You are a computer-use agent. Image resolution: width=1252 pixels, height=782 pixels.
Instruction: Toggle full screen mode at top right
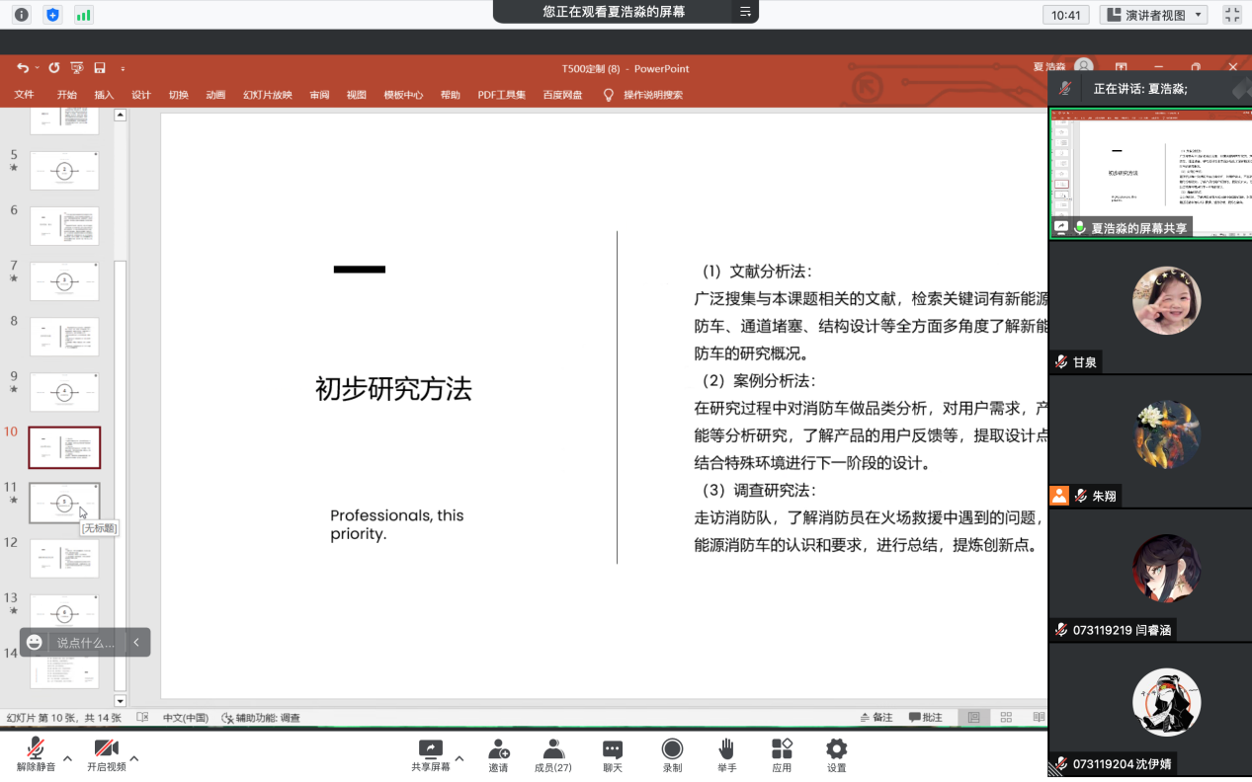[1231, 15]
